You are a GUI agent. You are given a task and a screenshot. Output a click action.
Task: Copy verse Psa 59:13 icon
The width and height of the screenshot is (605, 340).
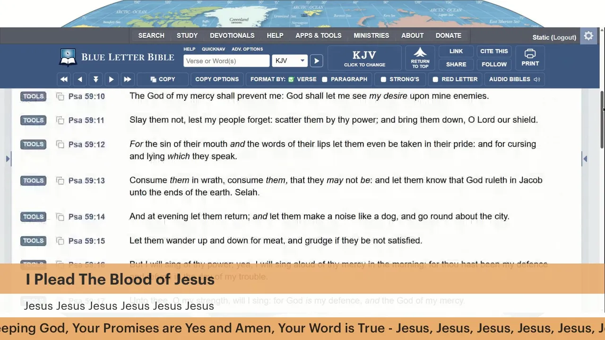[60, 180]
